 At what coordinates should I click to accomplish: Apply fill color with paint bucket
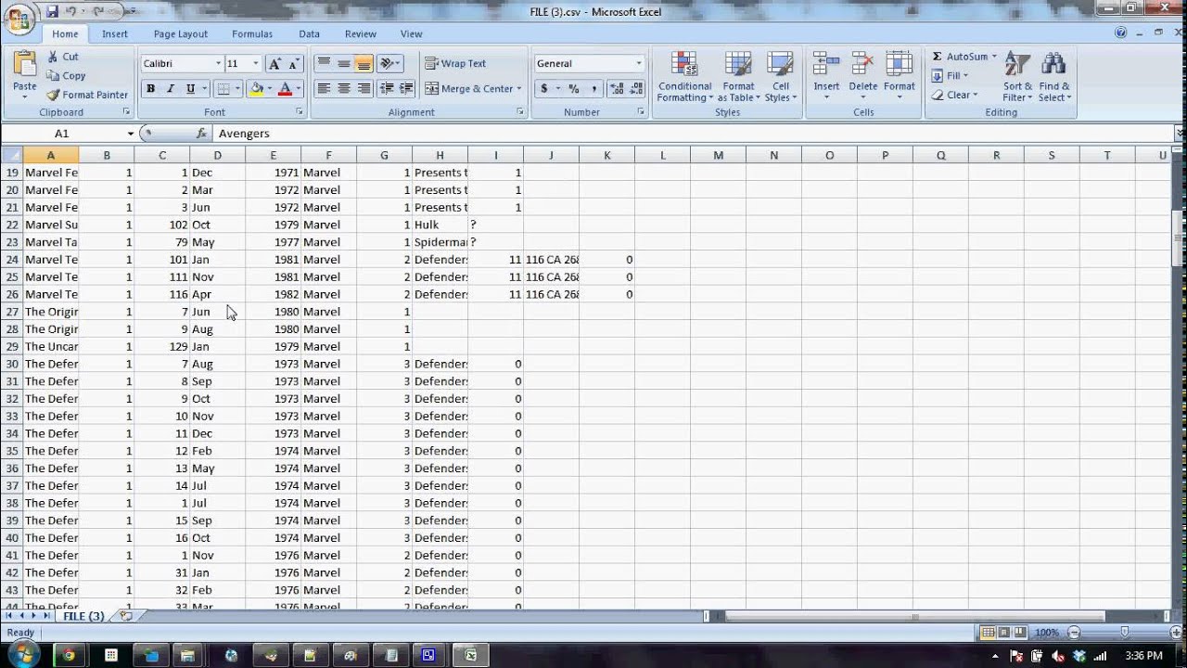tap(256, 89)
